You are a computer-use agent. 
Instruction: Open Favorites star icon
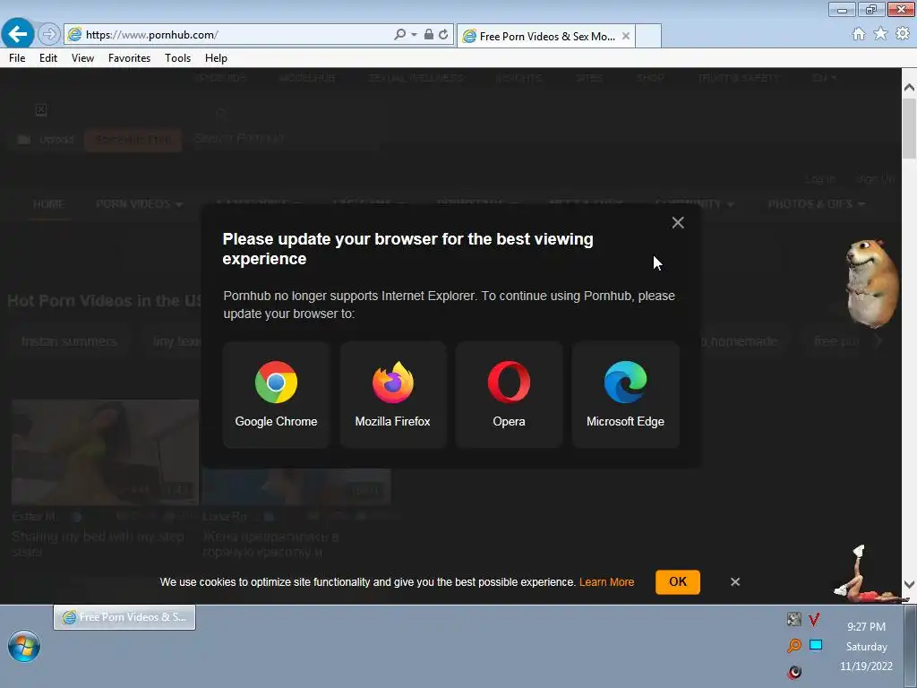pyautogui.click(x=880, y=34)
